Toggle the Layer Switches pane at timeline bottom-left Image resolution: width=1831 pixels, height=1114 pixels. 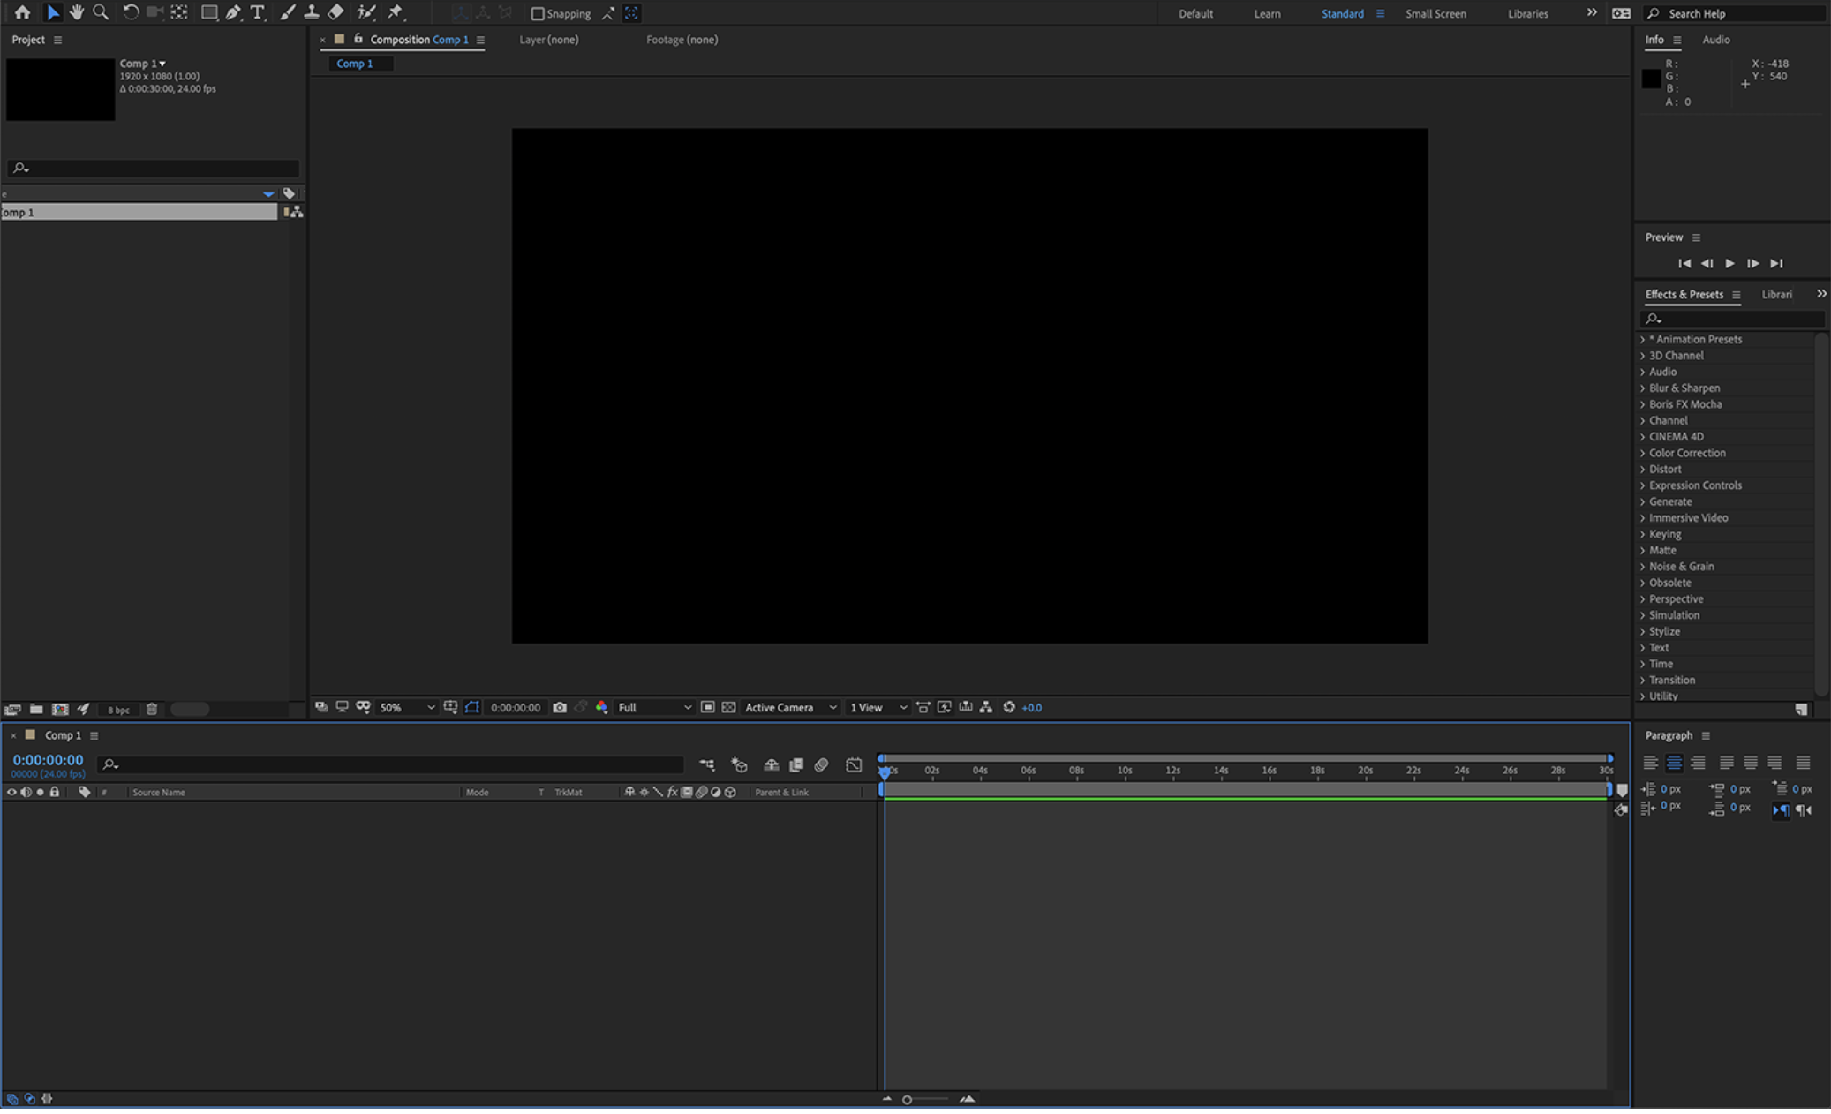click(x=12, y=1099)
